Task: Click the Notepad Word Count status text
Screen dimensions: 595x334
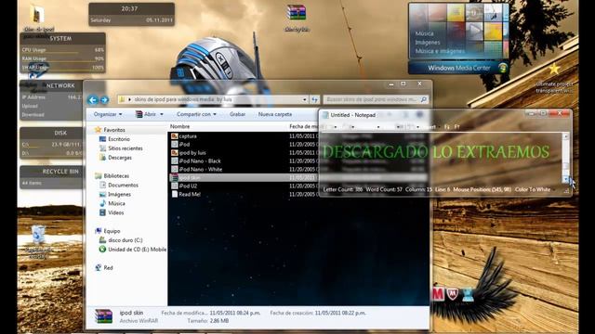Action: (384, 189)
